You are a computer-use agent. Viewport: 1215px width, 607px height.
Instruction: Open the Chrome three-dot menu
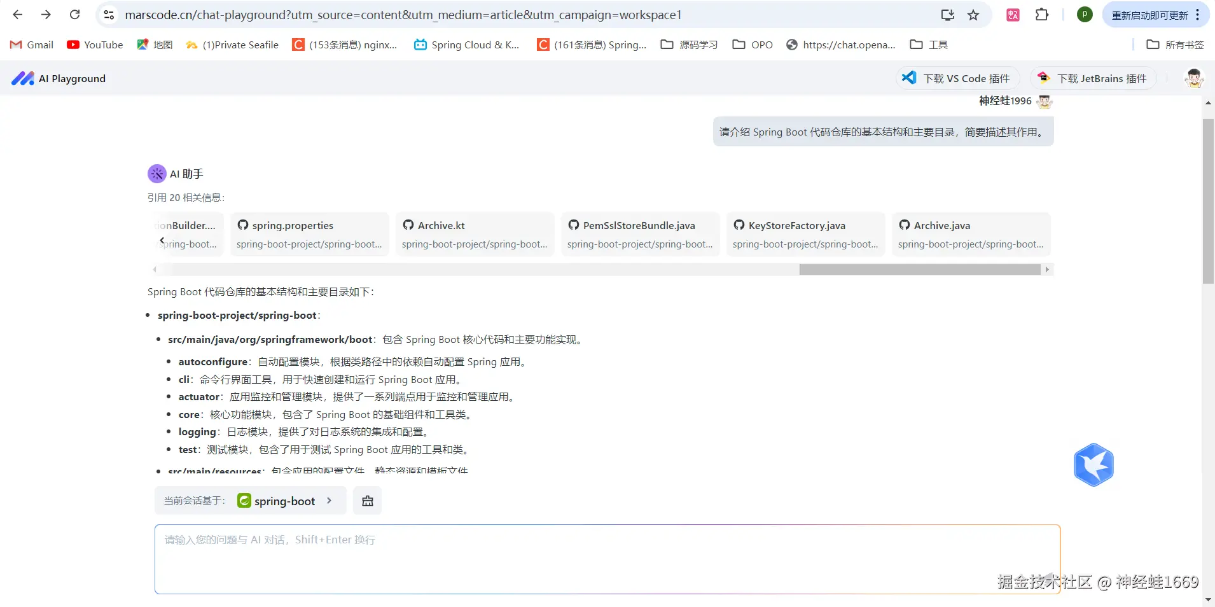click(x=1197, y=15)
